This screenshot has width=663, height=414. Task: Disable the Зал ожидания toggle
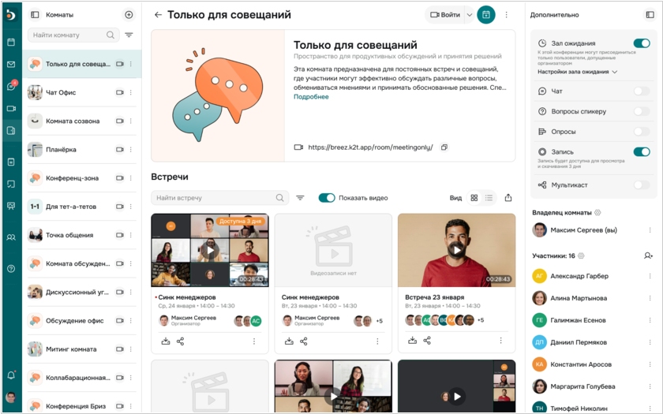pos(641,43)
